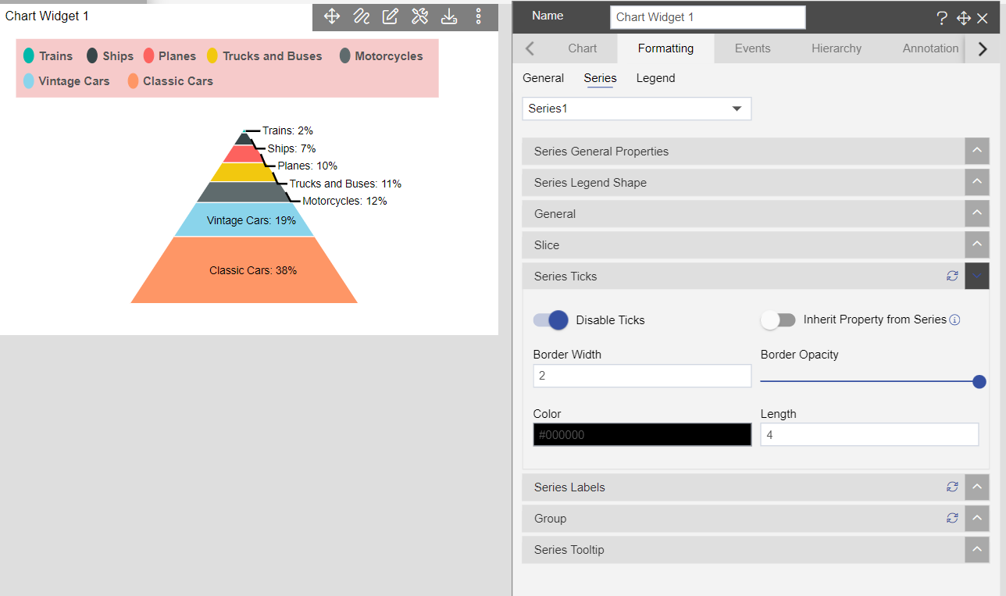Viewport: 1006px width, 596px height.
Task: Close the properties panel
Action: click(983, 18)
